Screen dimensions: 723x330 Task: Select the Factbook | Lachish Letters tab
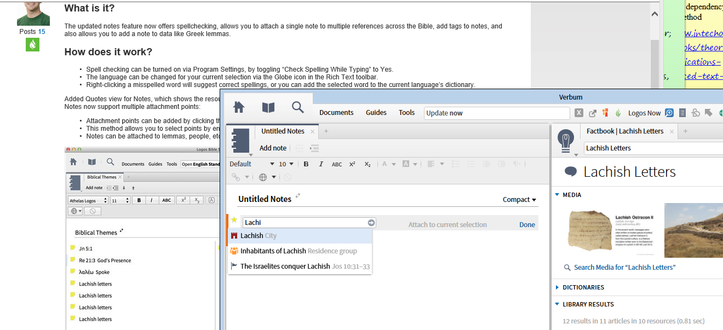pyautogui.click(x=625, y=131)
